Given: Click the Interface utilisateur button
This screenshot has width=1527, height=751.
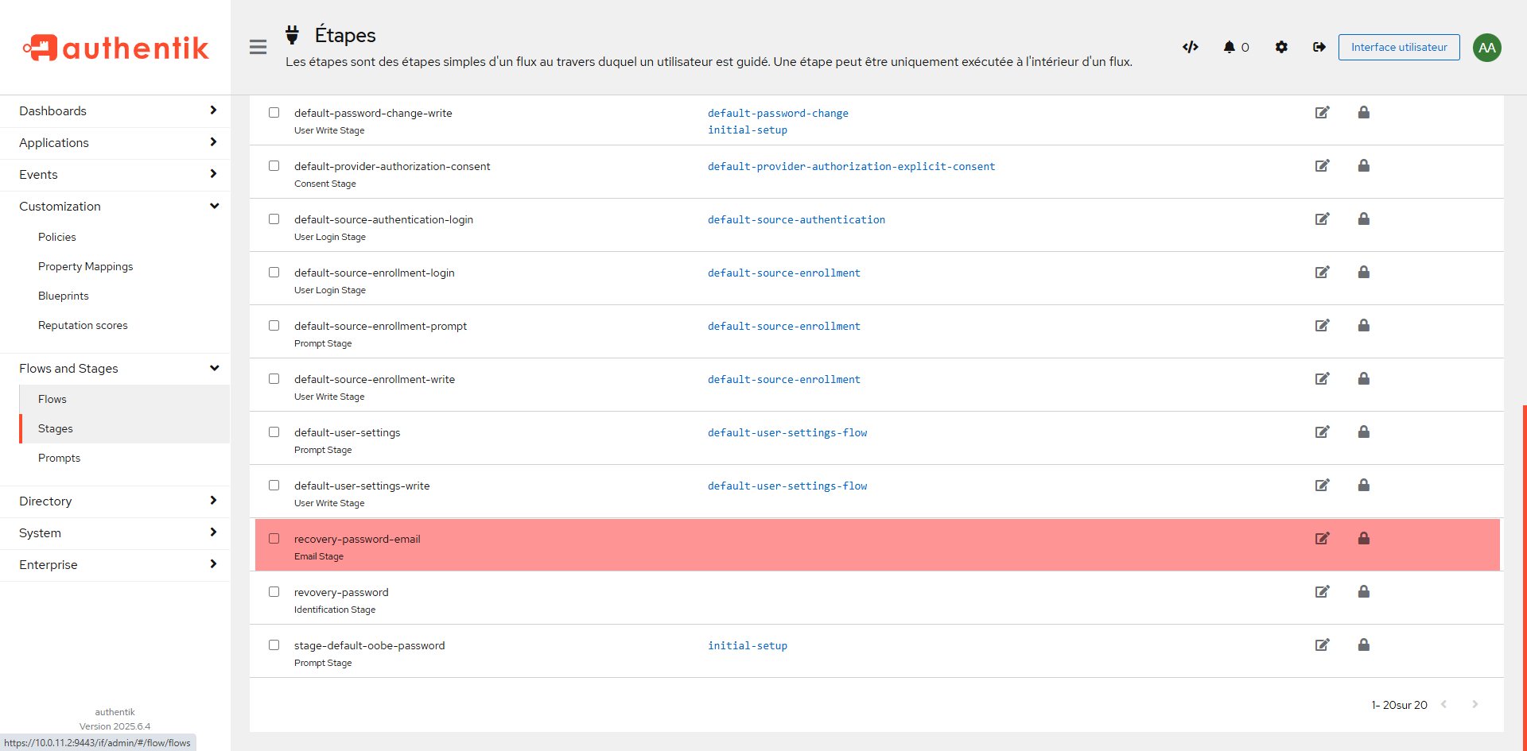Looking at the screenshot, I should click(x=1398, y=47).
